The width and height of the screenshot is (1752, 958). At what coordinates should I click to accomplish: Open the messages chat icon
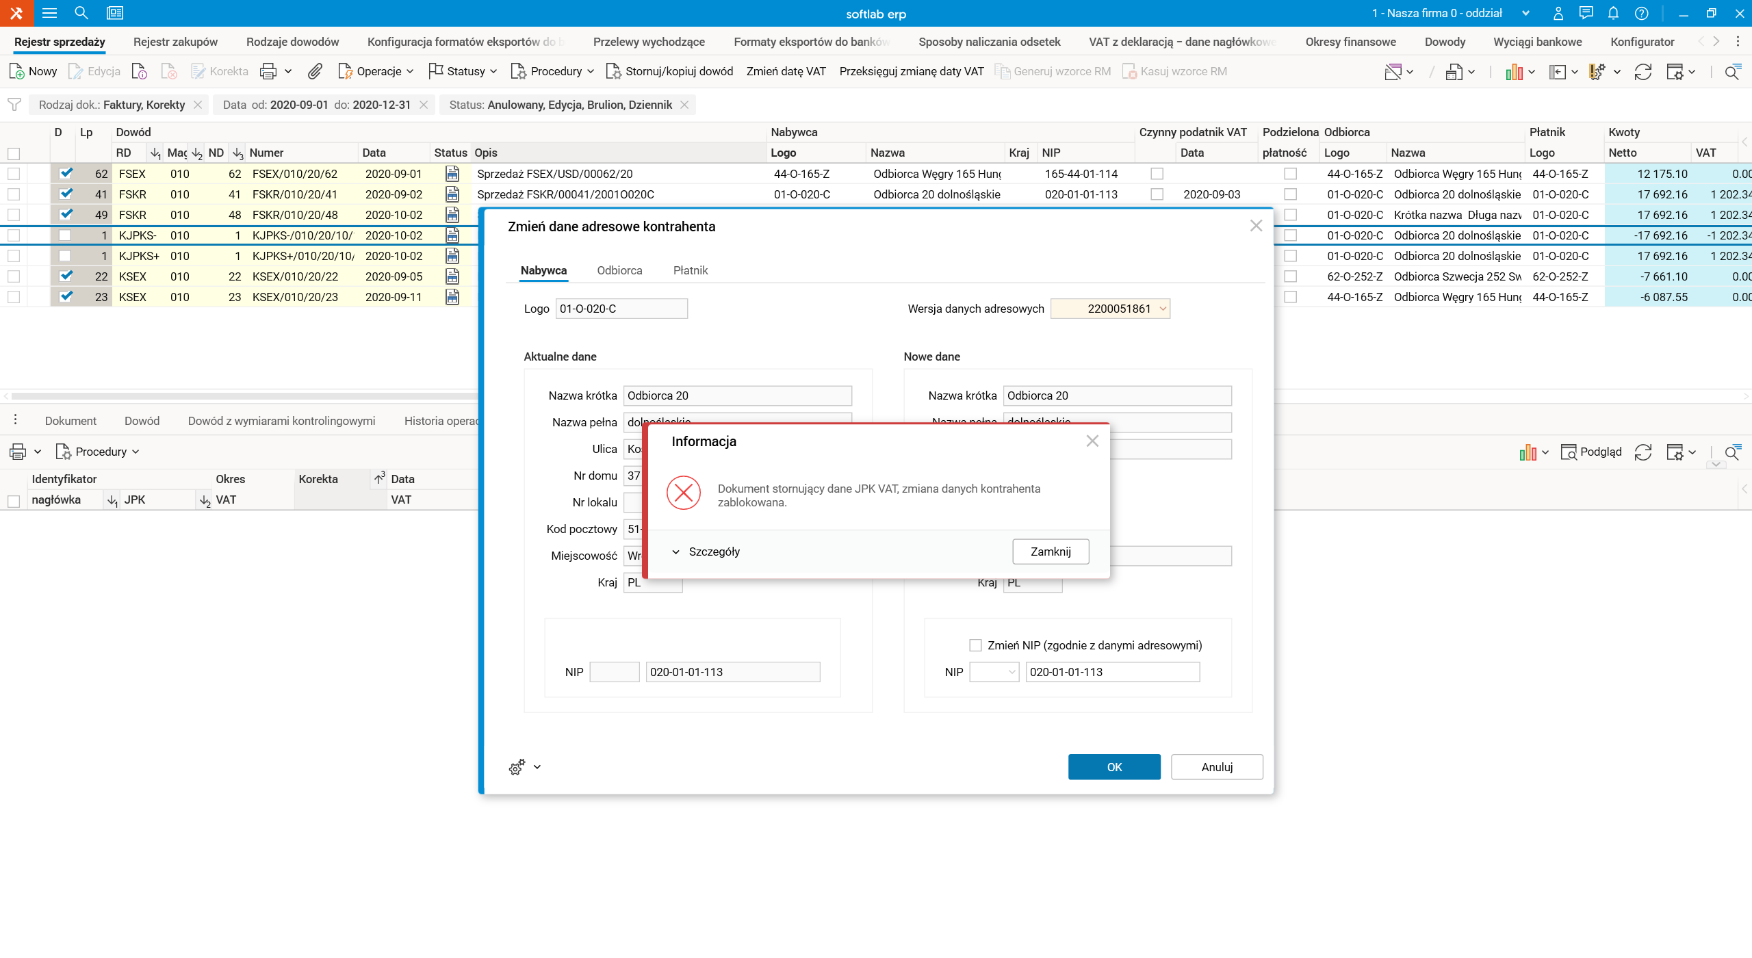pyautogui.click(x=1586, y=13)
